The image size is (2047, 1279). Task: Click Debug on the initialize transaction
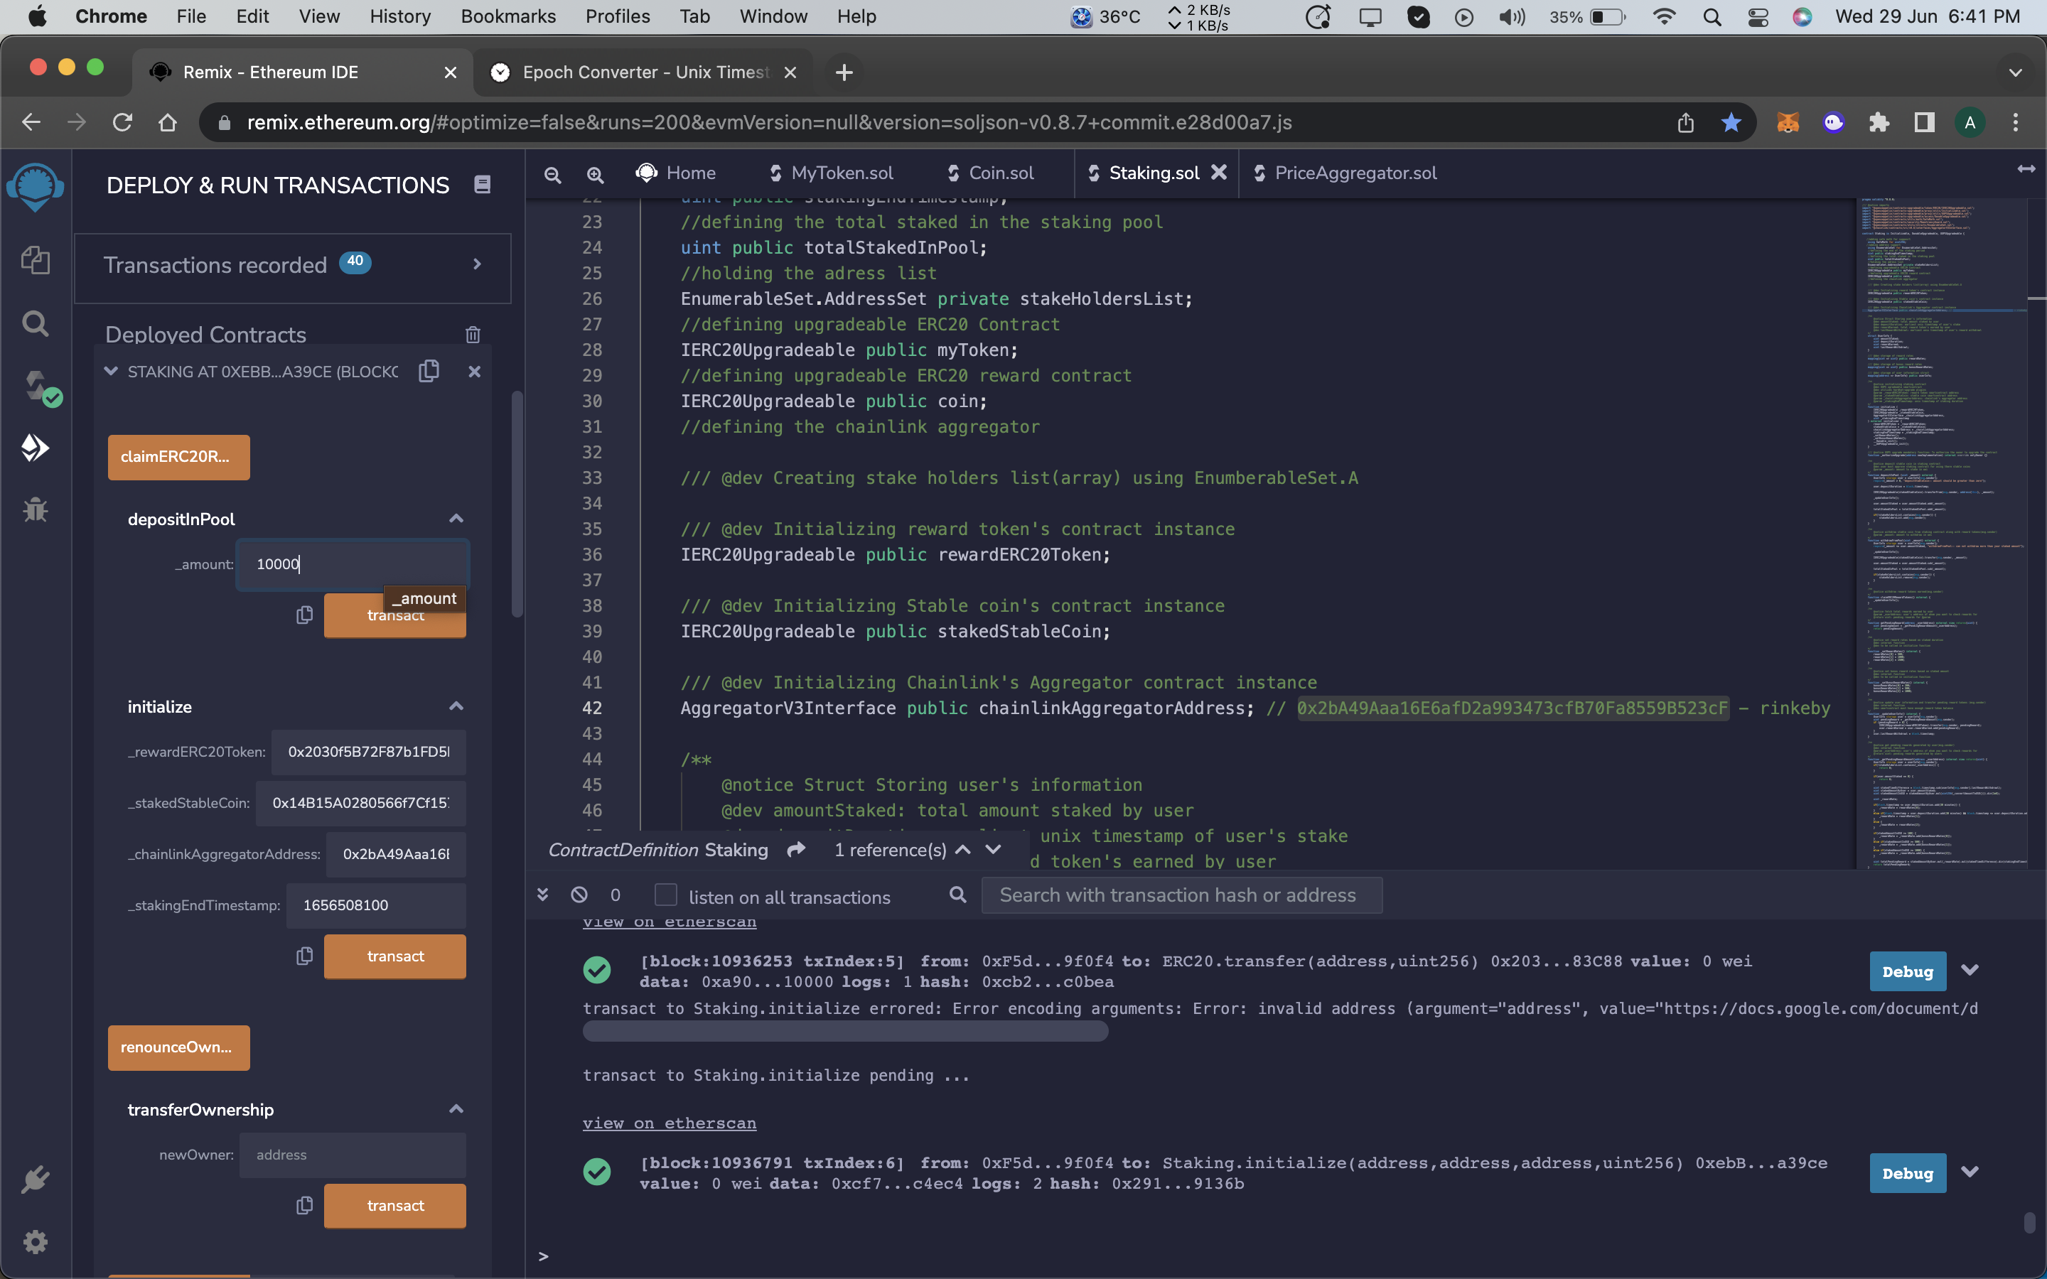coord(1906,1172)
